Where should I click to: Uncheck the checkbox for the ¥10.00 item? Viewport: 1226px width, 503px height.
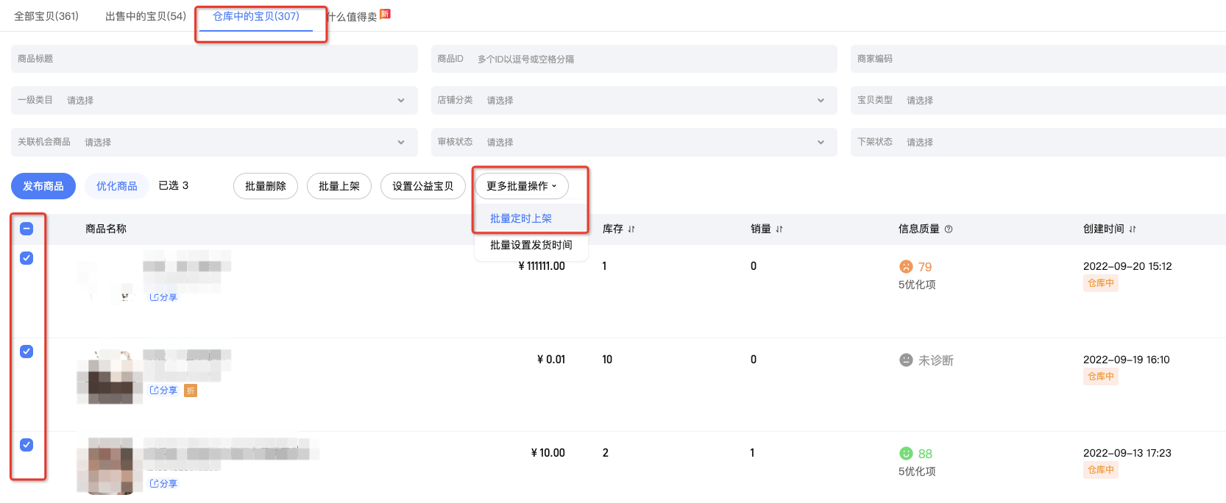pyautogui.click(x=26, y=445)
